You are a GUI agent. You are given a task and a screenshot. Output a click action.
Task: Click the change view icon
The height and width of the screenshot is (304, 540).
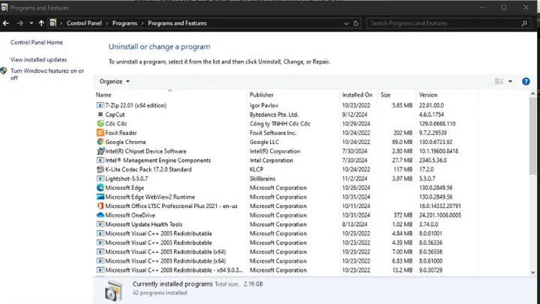499,81
